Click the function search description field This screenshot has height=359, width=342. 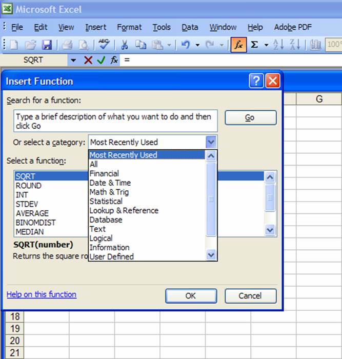click(115, 121)
